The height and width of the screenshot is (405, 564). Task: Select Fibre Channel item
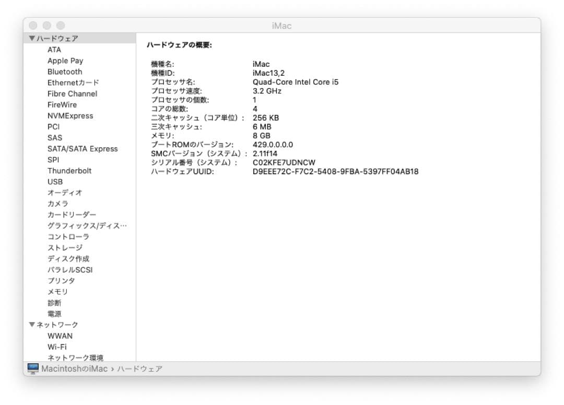(x=72, y=94)
